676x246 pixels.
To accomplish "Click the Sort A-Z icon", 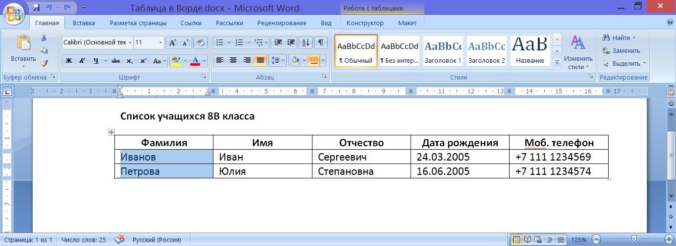I will [305, 42].
